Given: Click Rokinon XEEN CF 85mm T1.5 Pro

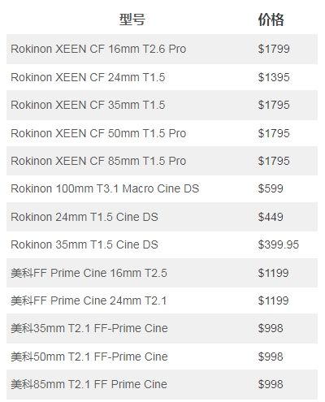Looking at the screenshot, I should (x=98, y=161).
